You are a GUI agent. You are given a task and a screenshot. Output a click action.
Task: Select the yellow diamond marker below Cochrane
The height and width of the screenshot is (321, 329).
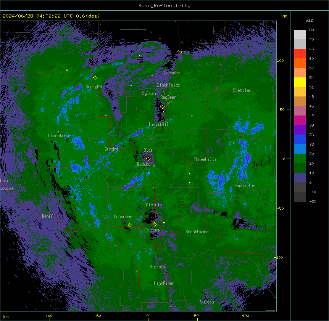pyautogui.click(x=130, y=225)
